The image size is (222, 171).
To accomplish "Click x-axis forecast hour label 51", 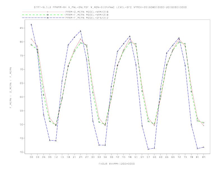I will pyautogui.click(x=136, y=157).
